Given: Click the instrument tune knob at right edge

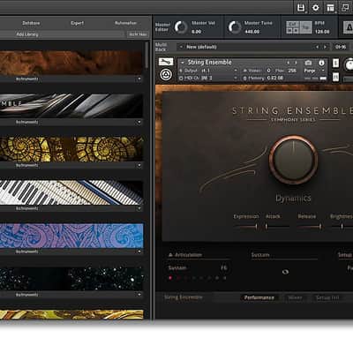Looking at the screenshot, I should tap(349, 64).
